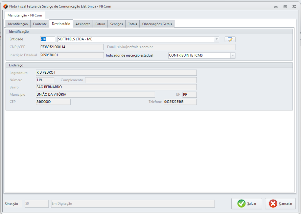Open the Emitente tab
Image resolution: width=301 pixels, height=214 pixels.
(x=40, y=24)
